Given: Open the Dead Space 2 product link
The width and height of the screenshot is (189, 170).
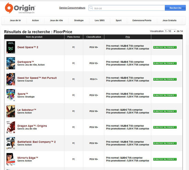Looking at the screenshot, I should coord(28,47).
